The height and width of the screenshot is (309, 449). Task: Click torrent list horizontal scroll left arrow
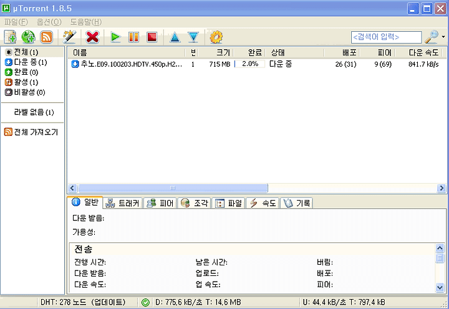tap(72, 188)
